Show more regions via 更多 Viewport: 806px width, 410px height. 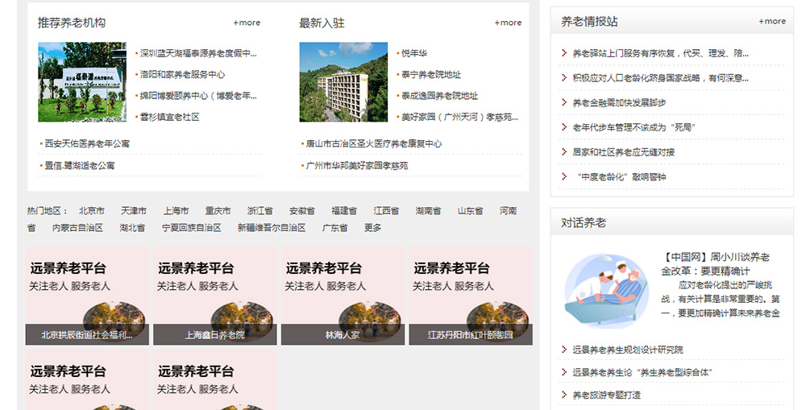tap(372, 228)
